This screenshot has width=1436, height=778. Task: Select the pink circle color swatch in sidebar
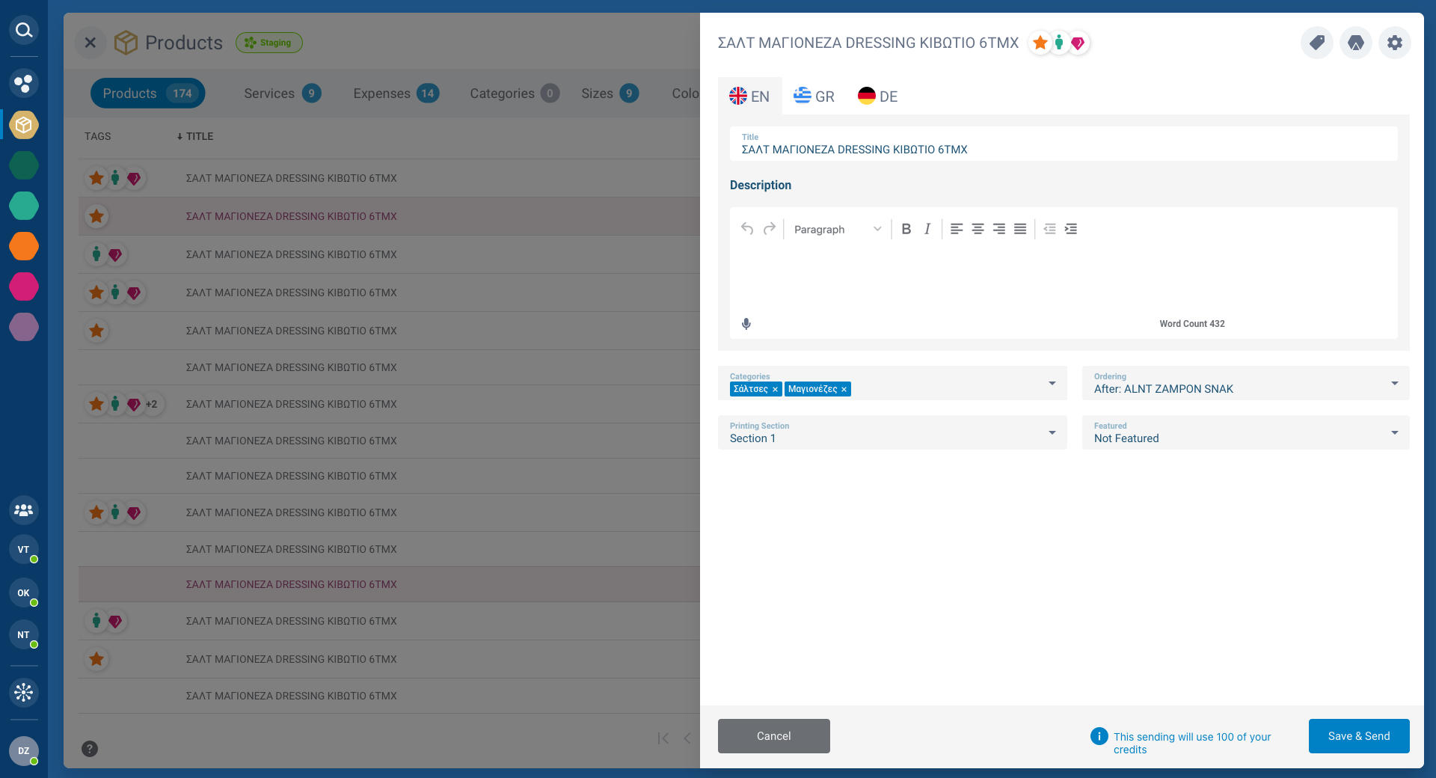point(24,287)
